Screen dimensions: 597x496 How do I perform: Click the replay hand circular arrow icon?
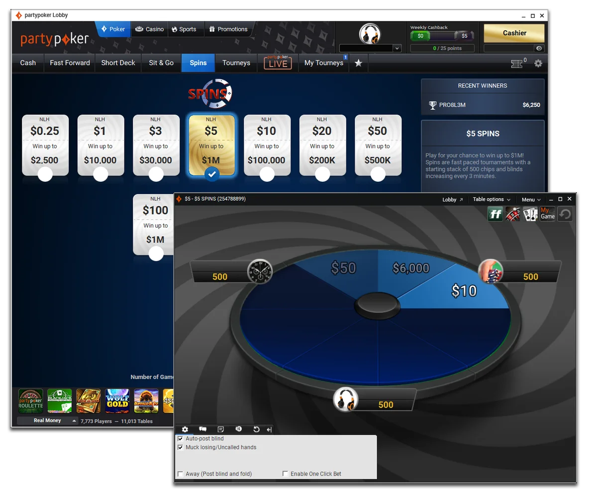pyautogui.click(x=257, y=429)
